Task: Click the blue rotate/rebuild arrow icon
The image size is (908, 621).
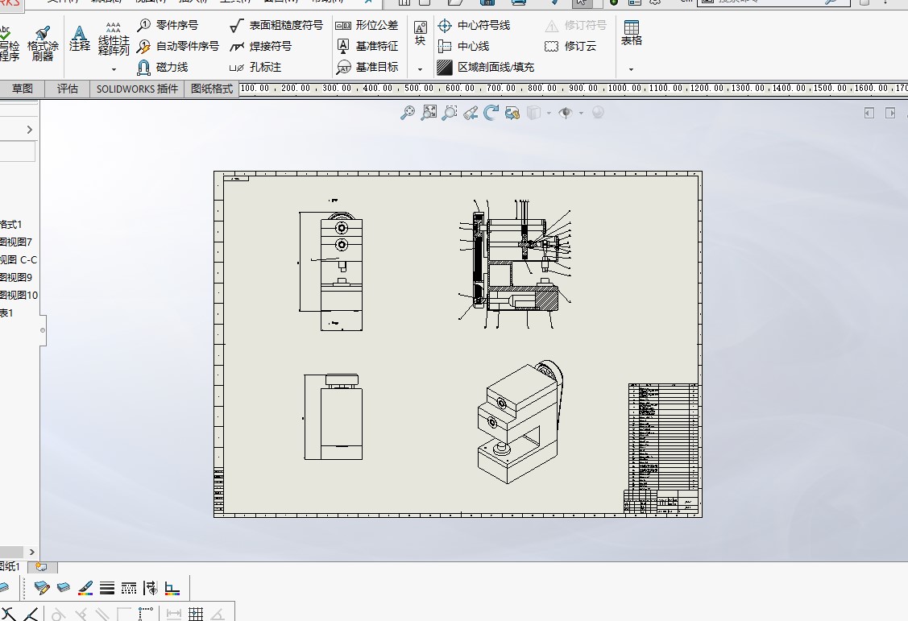Action: [x=491, y=112]
